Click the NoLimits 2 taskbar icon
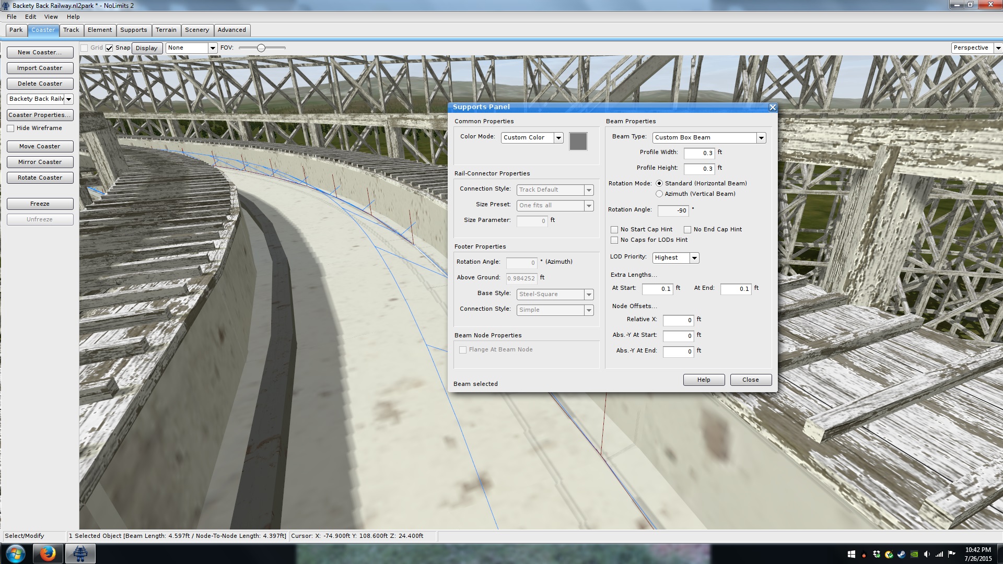 (x=80, y=554)
